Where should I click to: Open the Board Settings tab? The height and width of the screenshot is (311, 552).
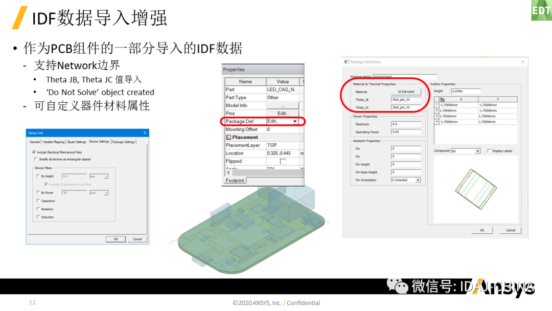[77, 142]
